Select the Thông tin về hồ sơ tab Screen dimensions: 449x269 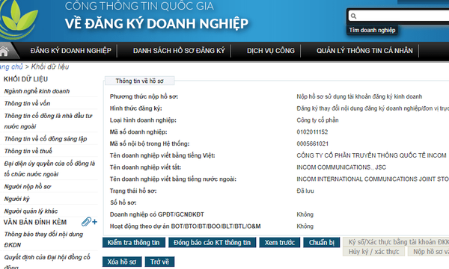[139, 81]
